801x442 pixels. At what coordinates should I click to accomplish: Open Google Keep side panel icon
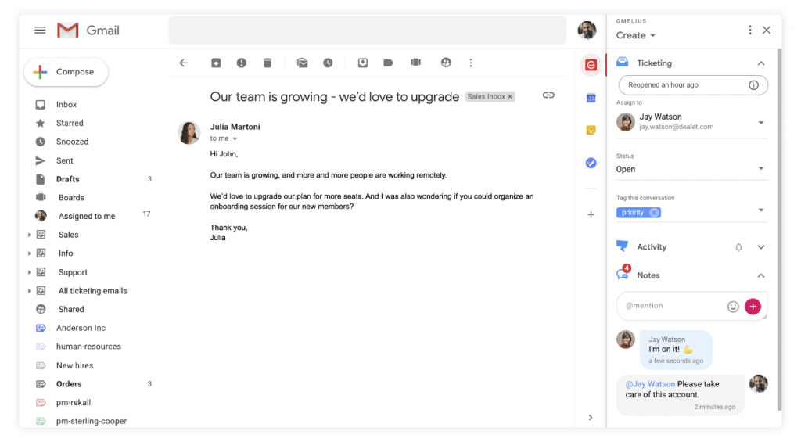pos(591,131)
